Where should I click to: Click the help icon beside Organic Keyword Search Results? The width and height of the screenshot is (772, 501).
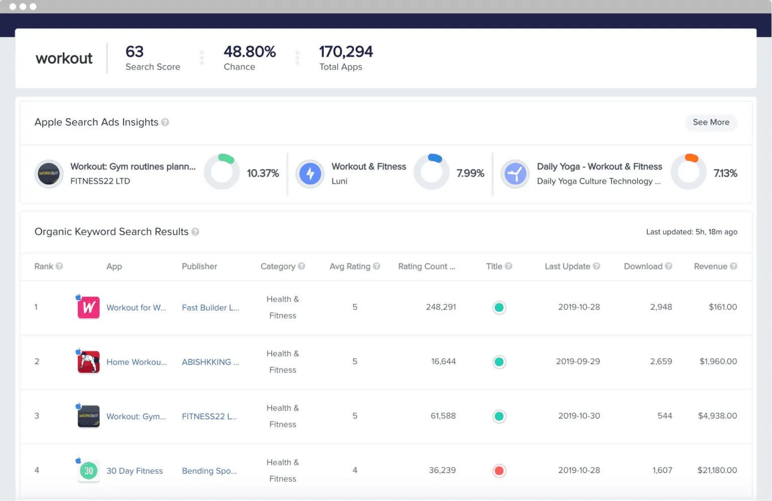pos(196,232)
